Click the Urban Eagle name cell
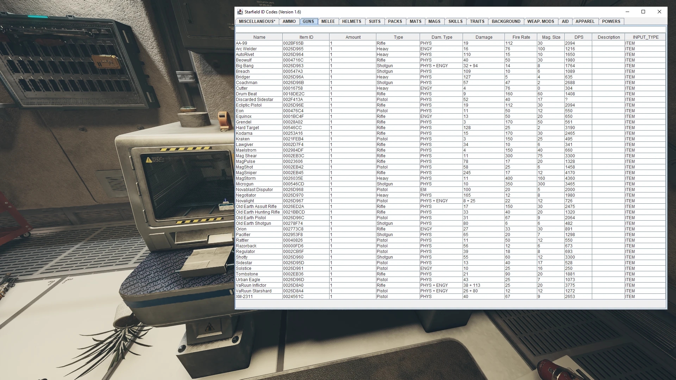Image resolution: width=676 pixels, height=380 pixels. [259, 280]
